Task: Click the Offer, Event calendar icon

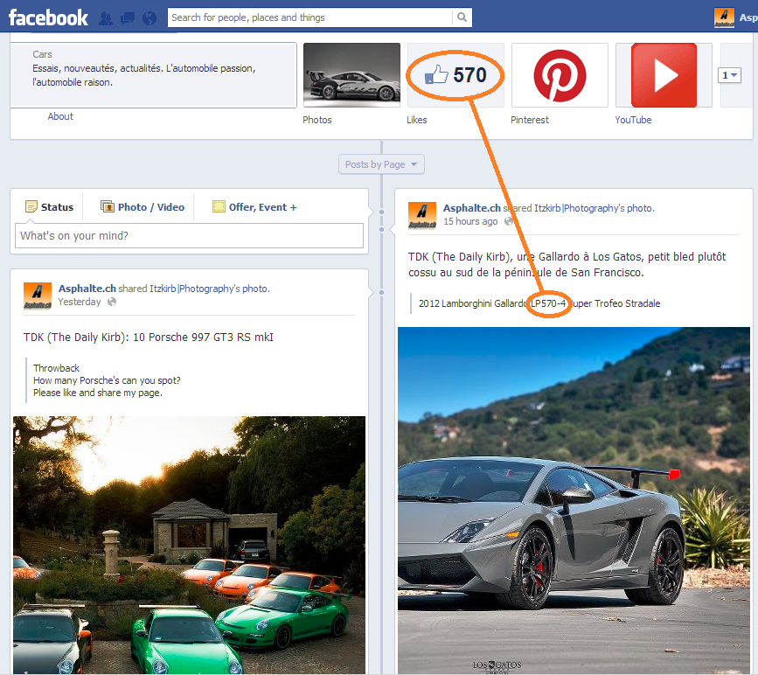Action: 219,206
